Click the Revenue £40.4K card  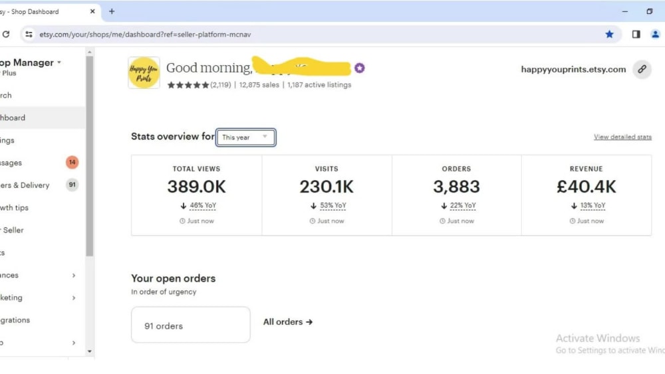point(586,195)
